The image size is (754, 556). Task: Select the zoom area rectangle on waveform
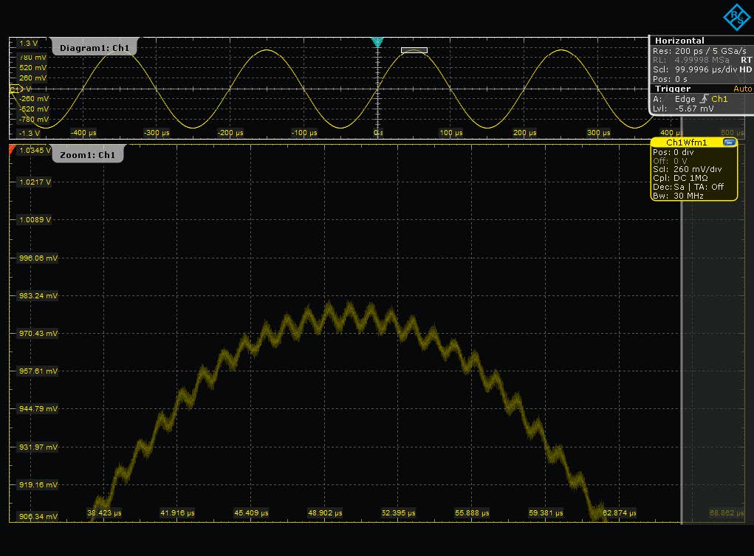(x=414, y=50)
